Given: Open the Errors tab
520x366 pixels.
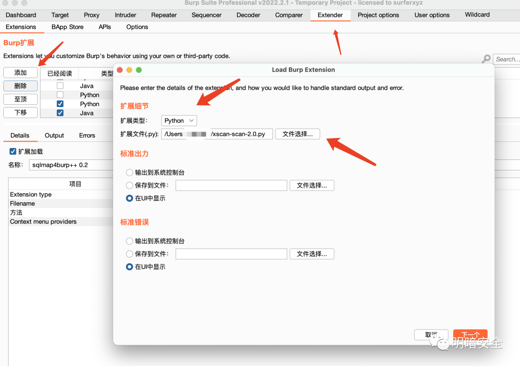Looking at the screenshot, I should coord(87,135).
